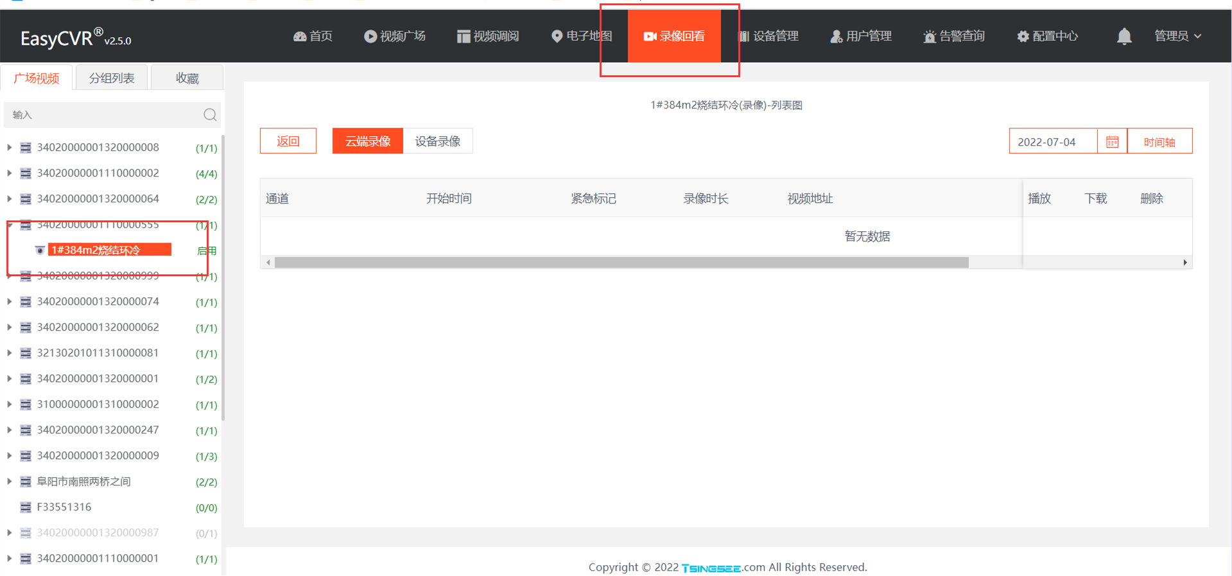The height and width of the screenshot is (576, 1232).
Task: Click the 返回 button
Action: pyautogui.click(x=288, y=141)
